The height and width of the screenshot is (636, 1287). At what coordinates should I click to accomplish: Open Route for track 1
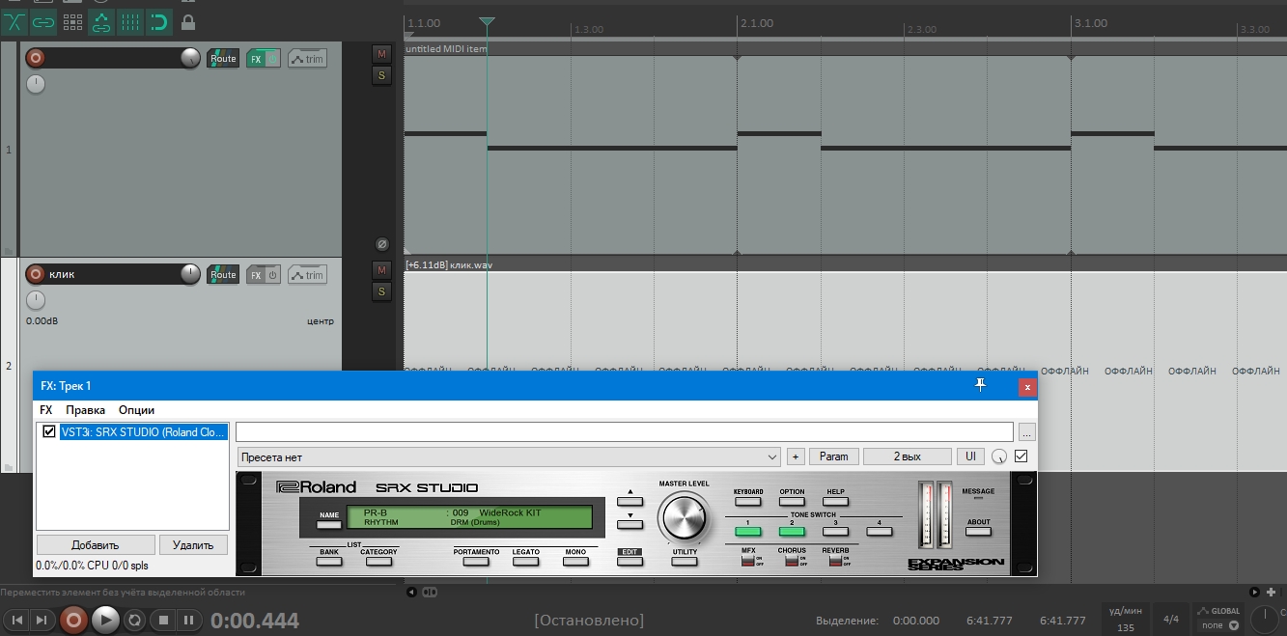coord(223,59)
